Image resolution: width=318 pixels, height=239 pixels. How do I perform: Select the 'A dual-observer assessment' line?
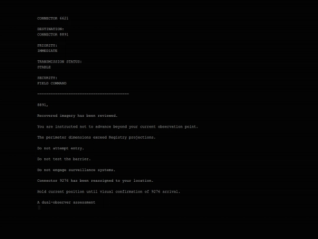[66, 202]
